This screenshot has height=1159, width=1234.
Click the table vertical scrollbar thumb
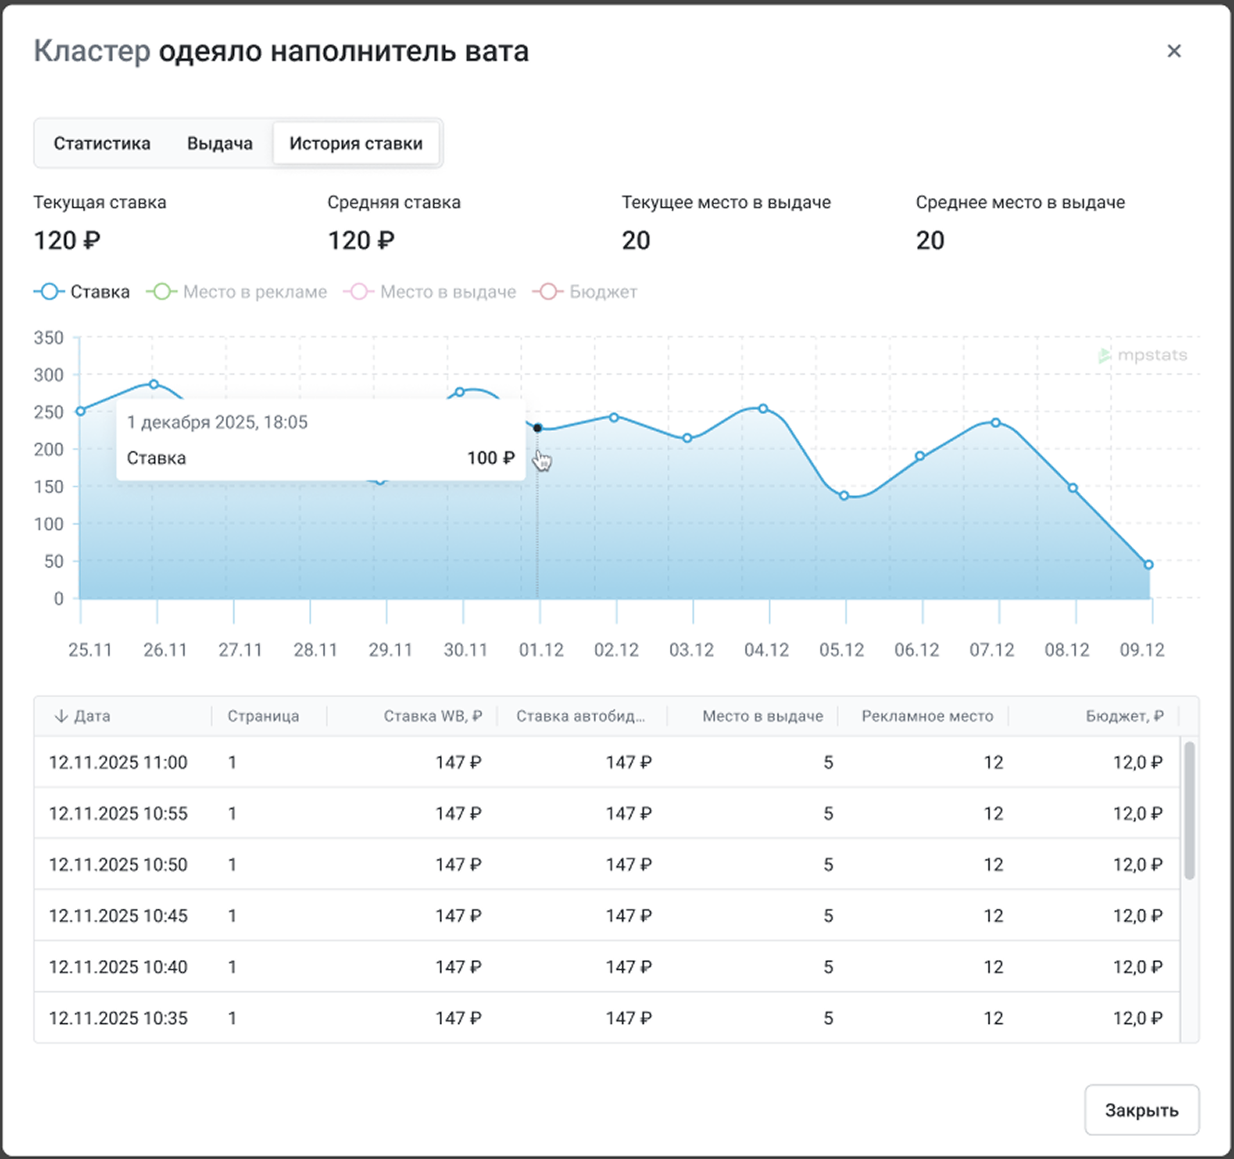click(x=1189, y=810)
